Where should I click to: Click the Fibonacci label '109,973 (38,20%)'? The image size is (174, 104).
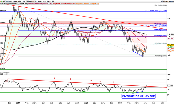click(160, 36)
